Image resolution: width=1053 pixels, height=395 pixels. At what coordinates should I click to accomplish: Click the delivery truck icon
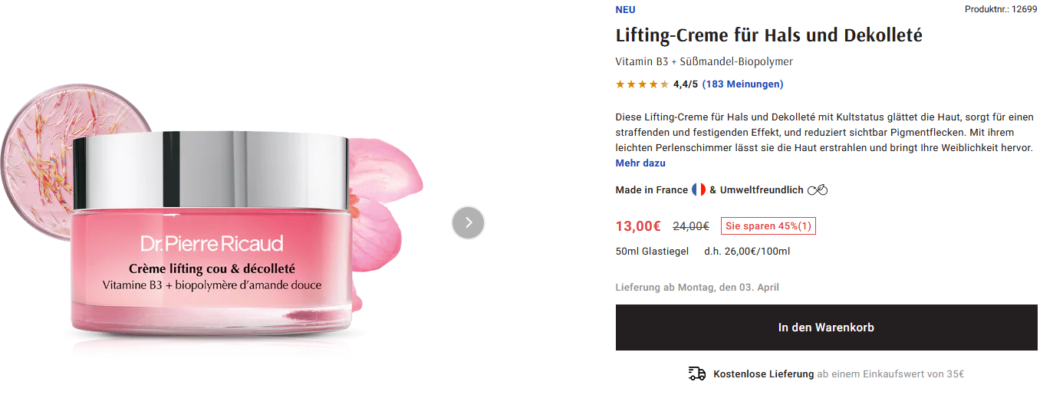(696, 374)
